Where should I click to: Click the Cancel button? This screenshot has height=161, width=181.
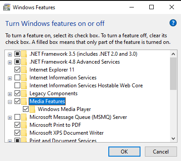(161, 152)
